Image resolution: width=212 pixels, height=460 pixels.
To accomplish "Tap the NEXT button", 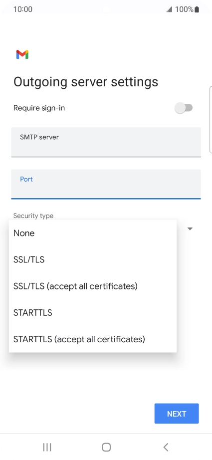I will tap(177, 414).
